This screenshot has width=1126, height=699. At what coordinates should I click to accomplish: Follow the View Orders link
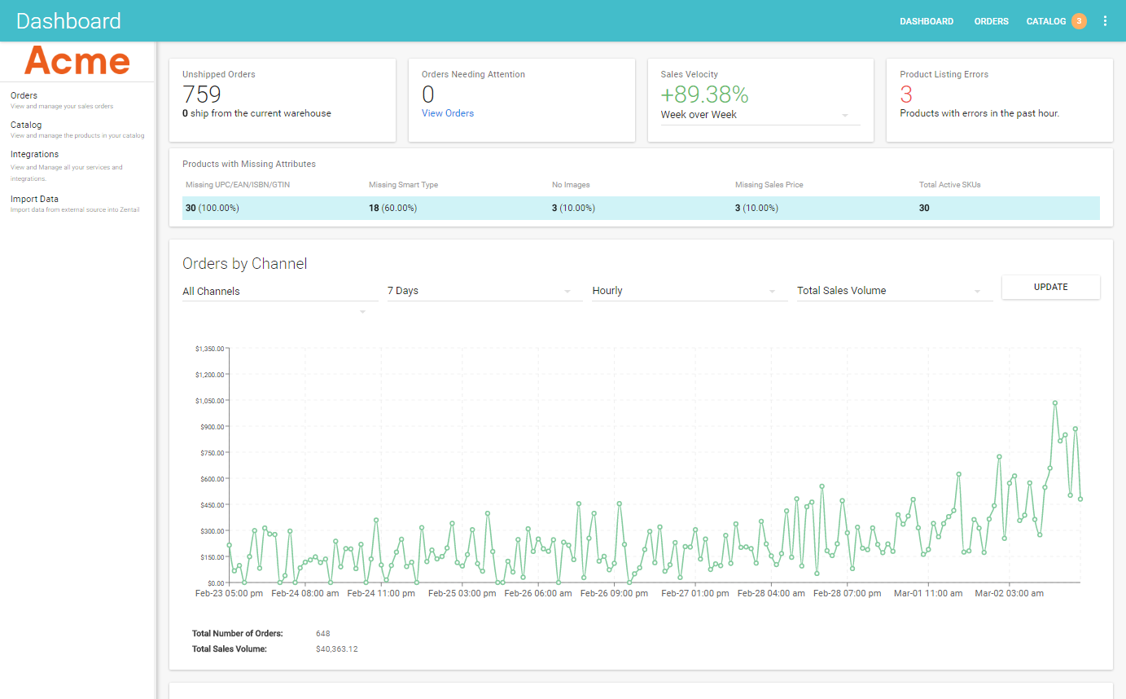(x=448, y=113)
